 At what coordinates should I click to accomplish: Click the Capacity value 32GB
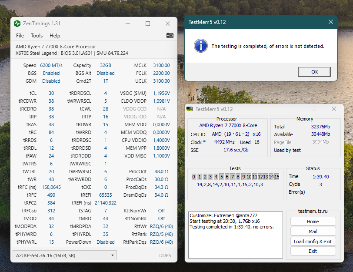[106, 65]
